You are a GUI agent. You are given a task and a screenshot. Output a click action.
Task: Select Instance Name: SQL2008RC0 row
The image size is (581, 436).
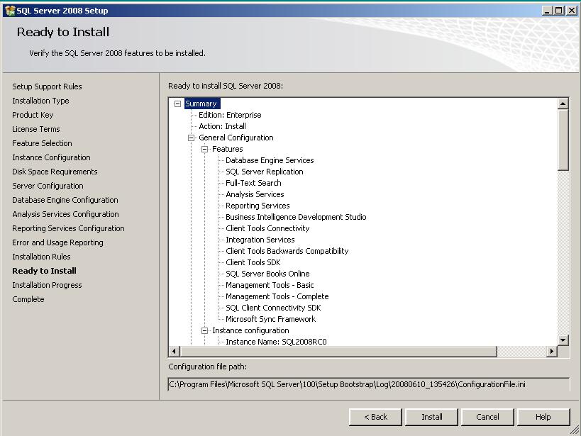click(x=277, y=342)
